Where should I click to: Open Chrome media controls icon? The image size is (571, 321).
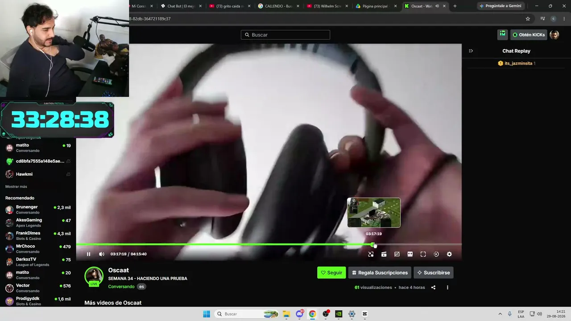tap(542, 19)
